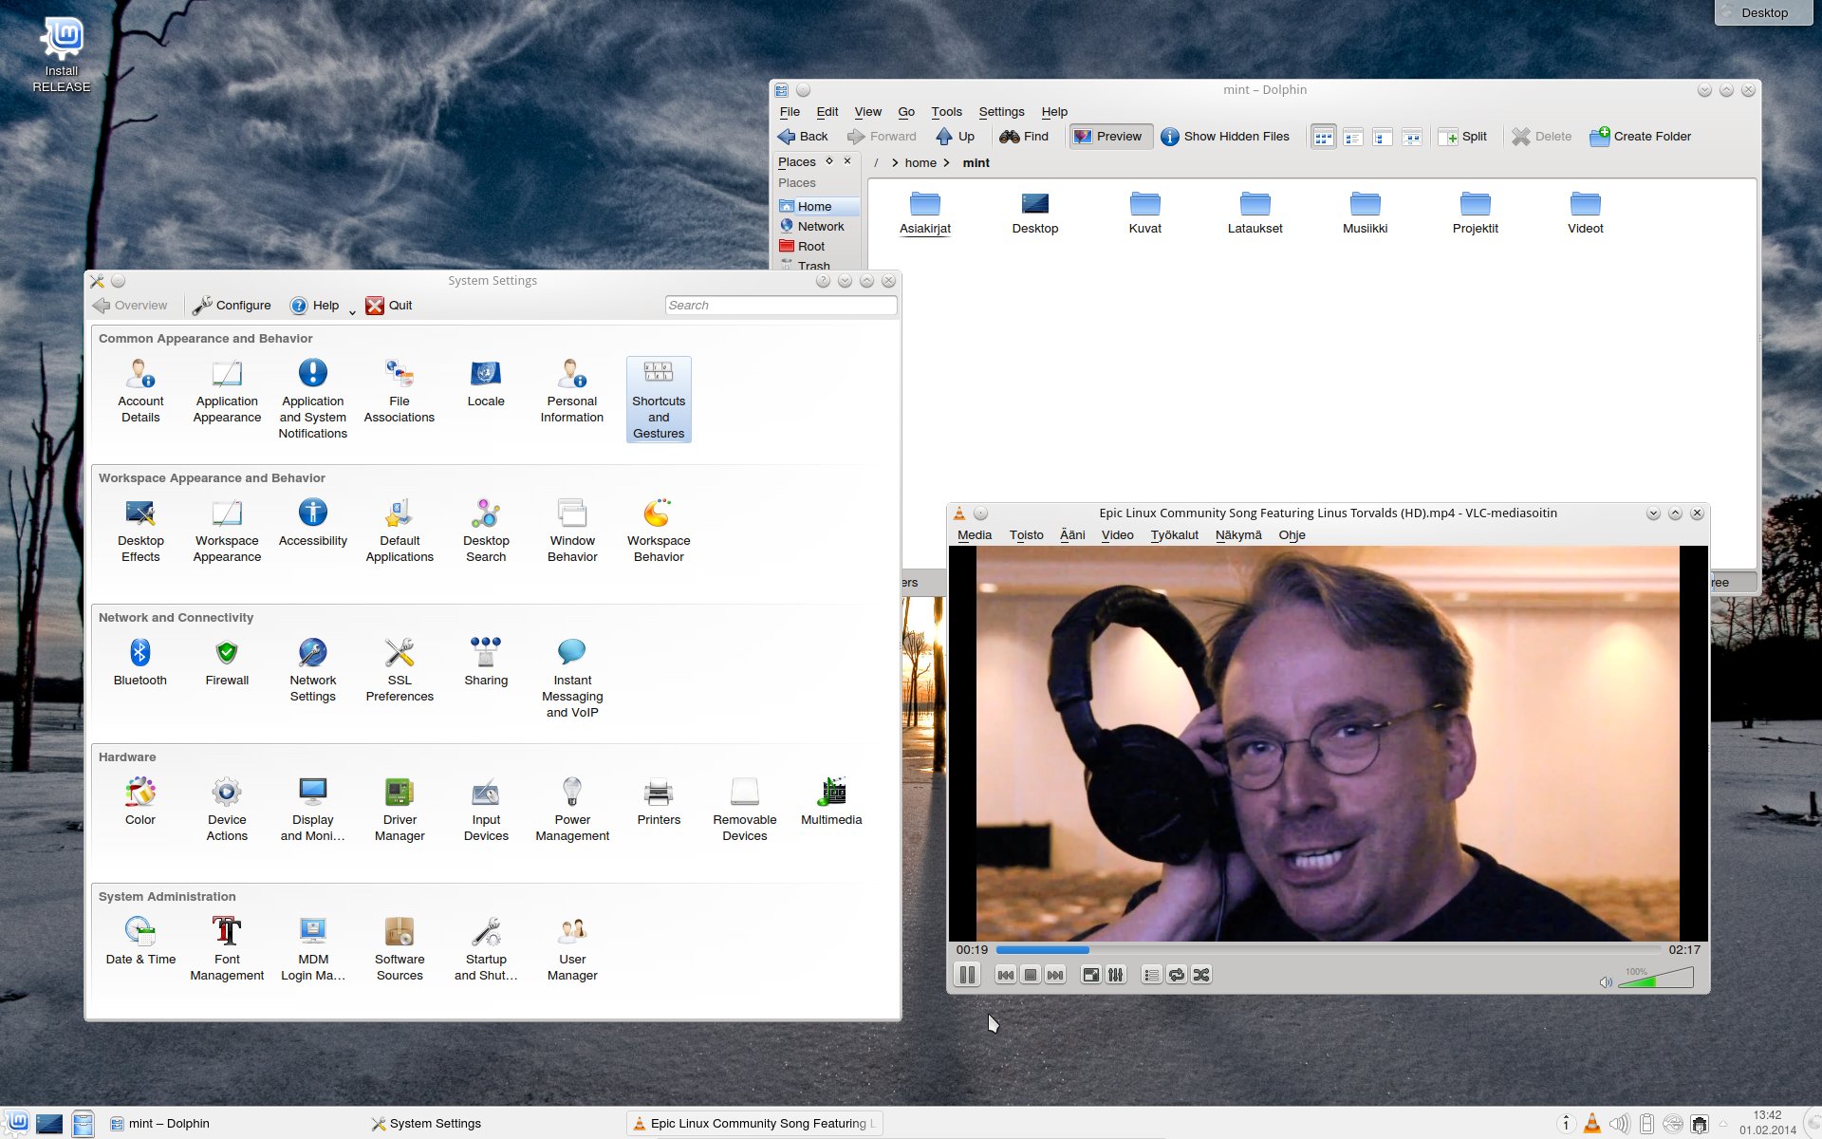Expand hidden system tray icons arrow
1822x1139 pixels.
click(x=1723, y=1124)
